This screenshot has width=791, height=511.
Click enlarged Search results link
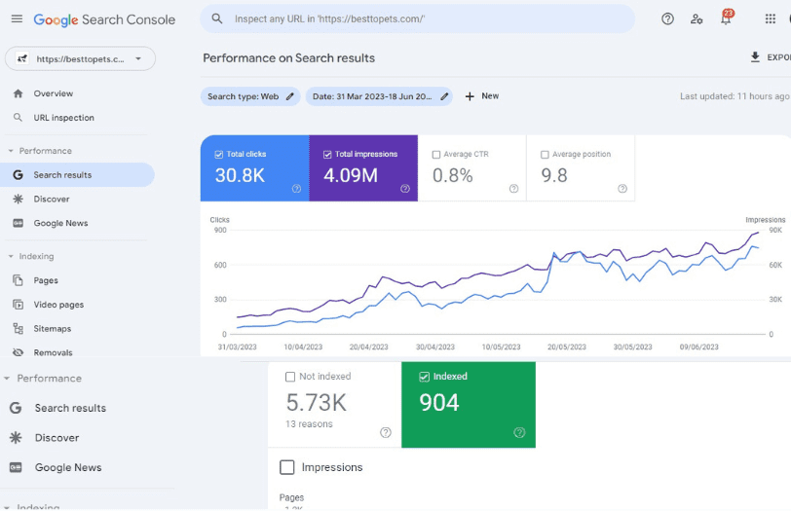pyautogui.click(x=70, y=408)
